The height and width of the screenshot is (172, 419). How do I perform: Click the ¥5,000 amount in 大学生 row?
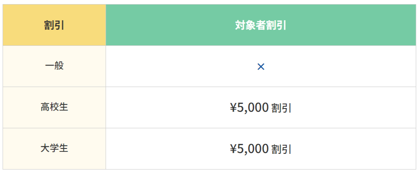[x=249, y=148]
